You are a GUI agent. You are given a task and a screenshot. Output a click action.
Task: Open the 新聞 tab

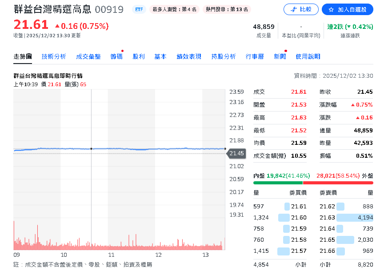(280, 56)
